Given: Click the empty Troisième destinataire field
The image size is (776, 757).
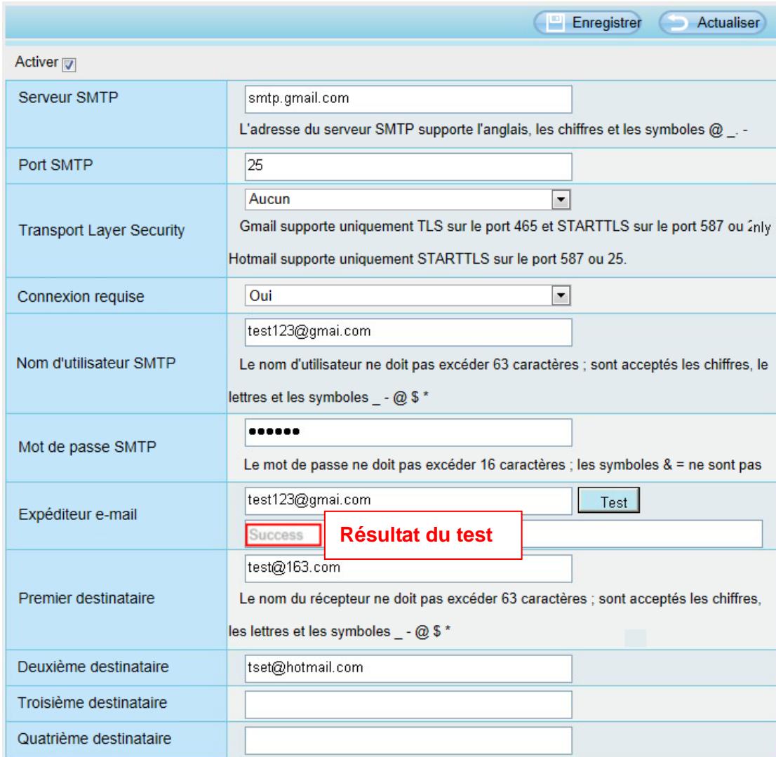Looking at the screenshot, I should click(408, 704).
